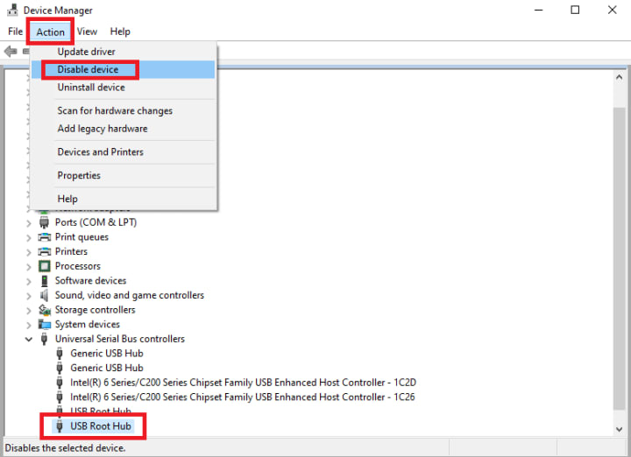Close the open Action menu
631x457 pixels.
click(50, 32)
